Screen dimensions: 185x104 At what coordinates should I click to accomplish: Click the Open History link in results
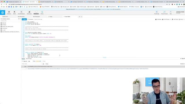pyautogui.click(x=183, y=59)
